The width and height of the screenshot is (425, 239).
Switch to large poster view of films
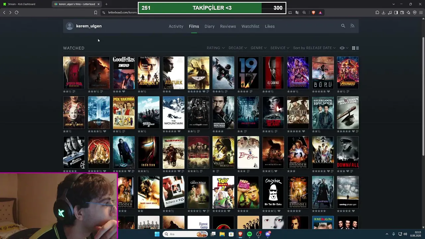click(357, 48)
